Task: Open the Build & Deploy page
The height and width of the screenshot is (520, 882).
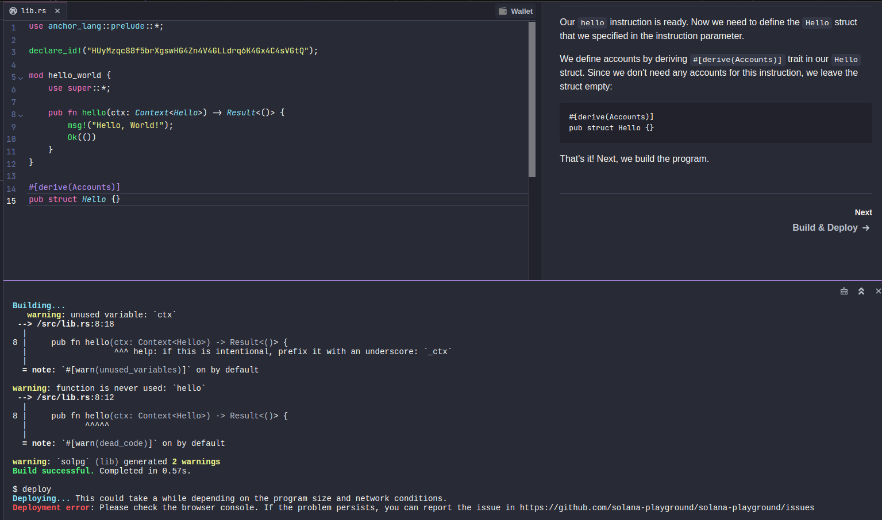Action: point(825,227)
